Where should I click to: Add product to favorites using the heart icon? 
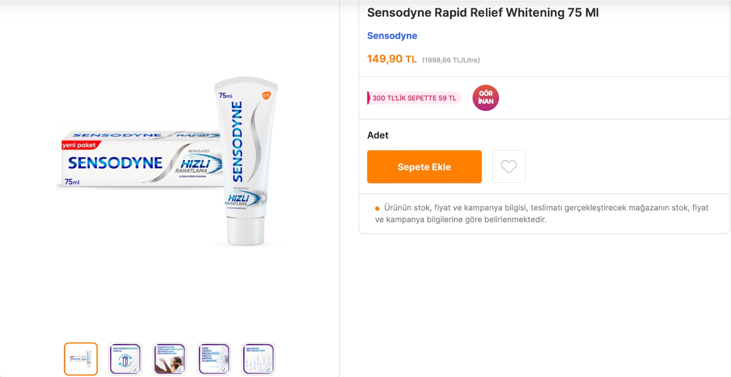coord(509,166)
